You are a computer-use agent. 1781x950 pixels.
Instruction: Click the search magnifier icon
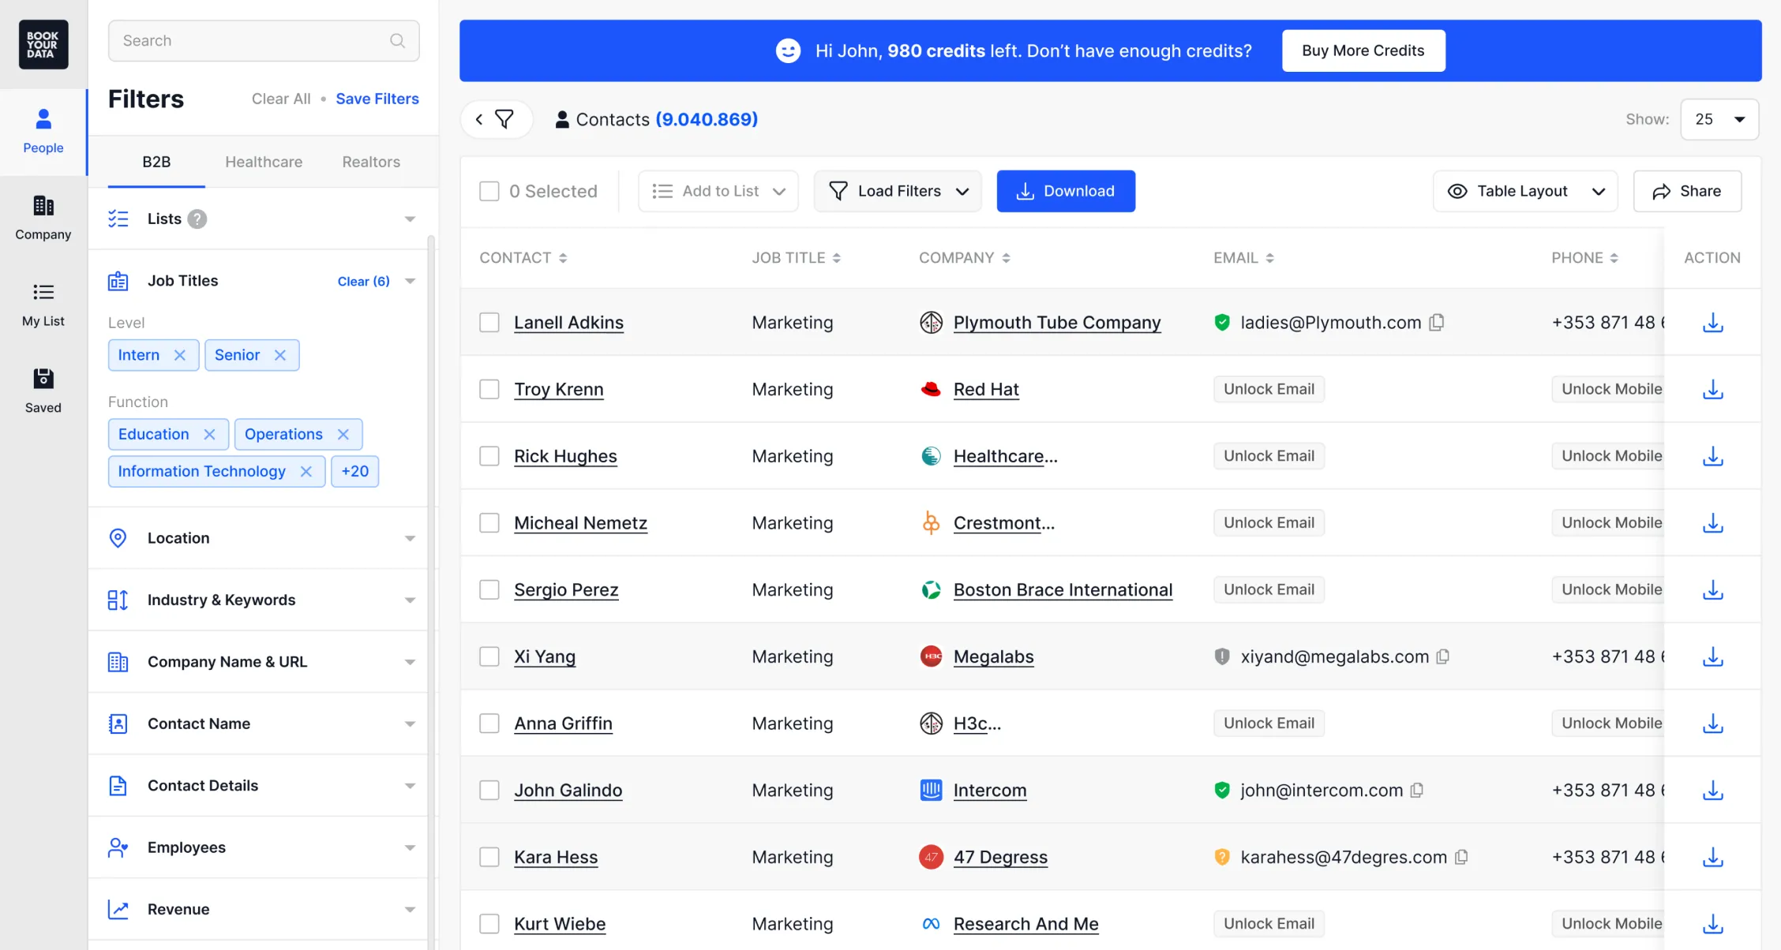click(x=397, y=41)
